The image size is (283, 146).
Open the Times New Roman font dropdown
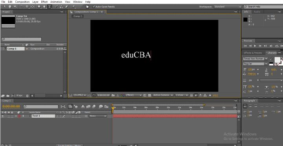pos(255,59)
